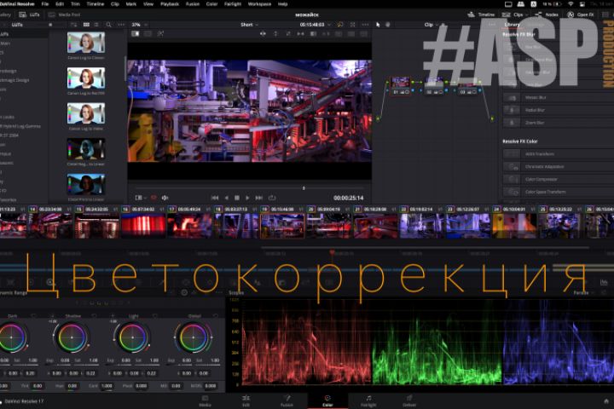
Task: Open the Timeline menu
Action: pos(96,4)
